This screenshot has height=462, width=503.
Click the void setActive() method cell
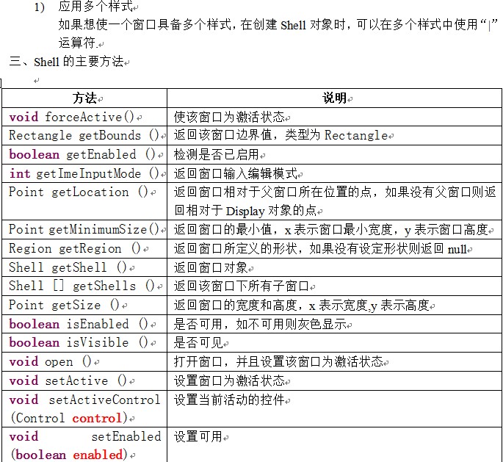[68, 380]
